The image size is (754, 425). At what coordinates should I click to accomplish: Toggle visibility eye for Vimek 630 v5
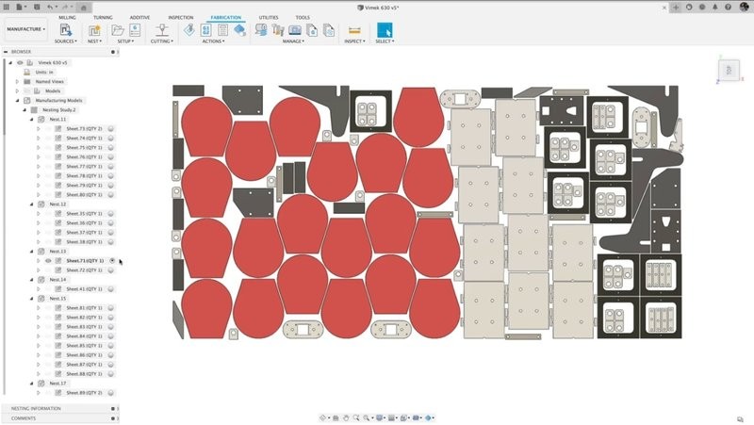(20, 62)
